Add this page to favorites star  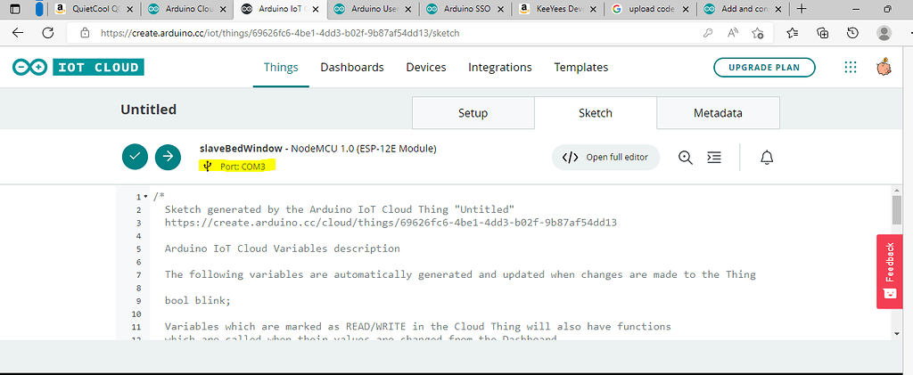click(x=758, y=33)
